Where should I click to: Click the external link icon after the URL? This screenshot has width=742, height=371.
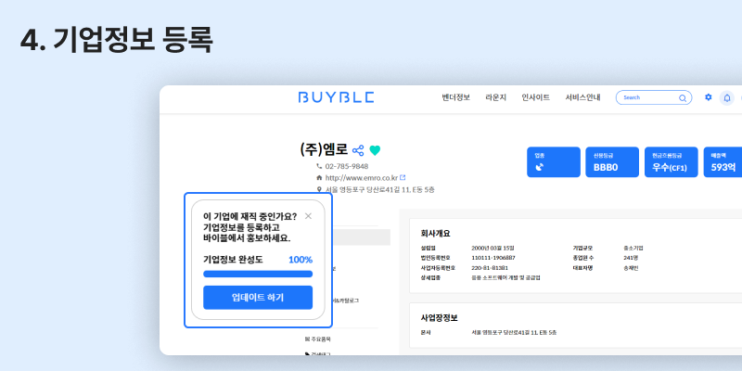tap(403, 177)
